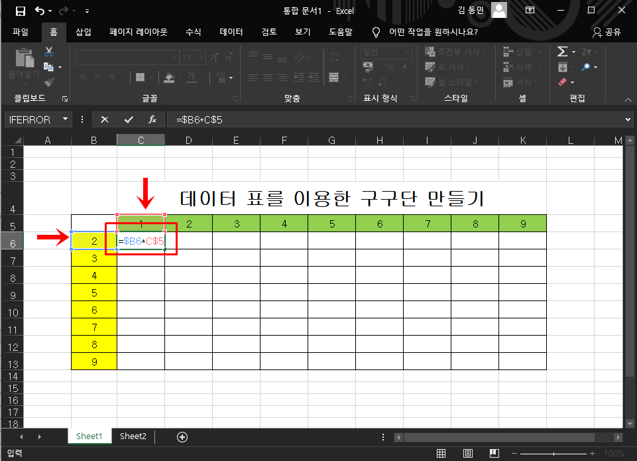Viewport: 637px width, 461px height.
Task: Click the 공유 share button
Action: tap(607, 32)
